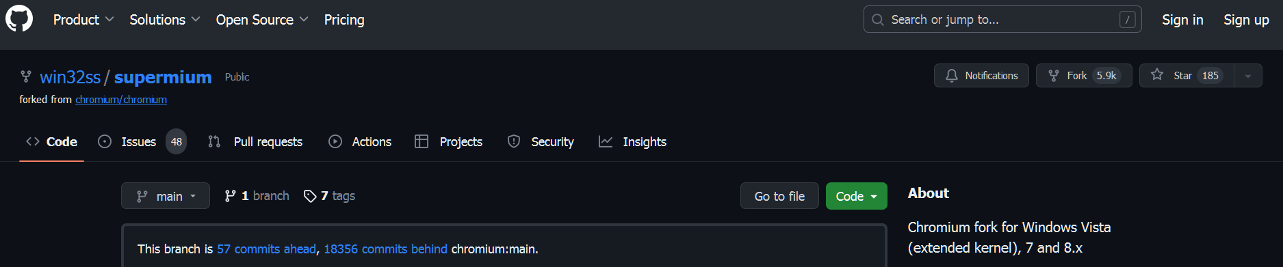This screenshot has width=1283, height=267.
Task: Switch to the Issues tab
Action: click(142, 141)
